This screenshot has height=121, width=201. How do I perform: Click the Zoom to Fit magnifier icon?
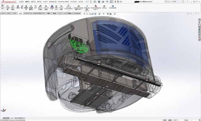pyautogui.click(x=84, y=14)
